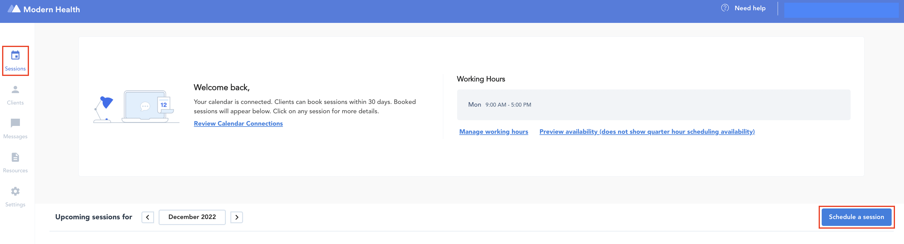Viewport: 904px width, 244px height.
Task: Open Resources via the document icon
Action: click(15, 158)
